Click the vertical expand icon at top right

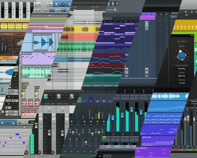(192, 12)
